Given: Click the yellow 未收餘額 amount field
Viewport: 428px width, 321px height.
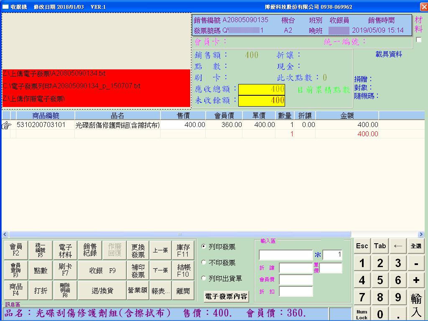Looking at the screenshot, I should click(x=262, y=100).
